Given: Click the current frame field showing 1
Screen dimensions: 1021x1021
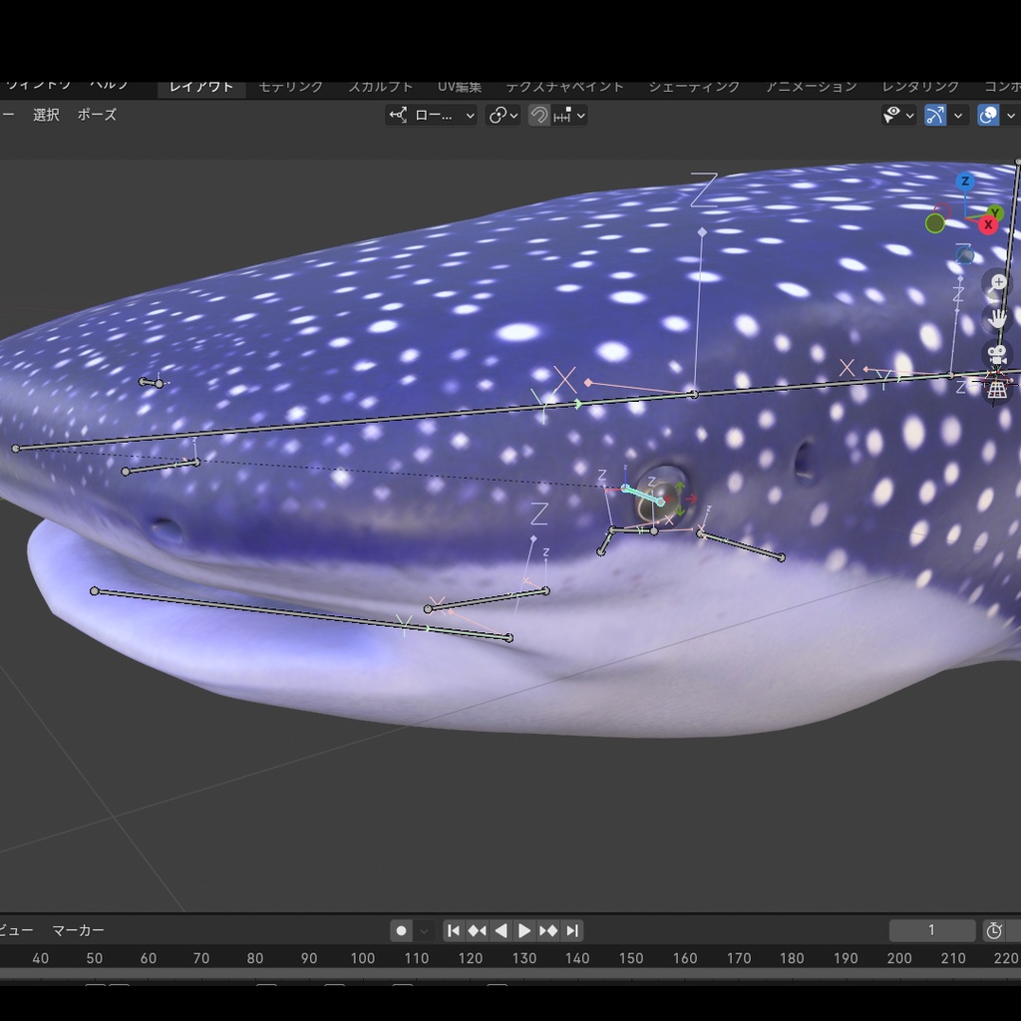Looking at the screenshot, I should point(932,930).
